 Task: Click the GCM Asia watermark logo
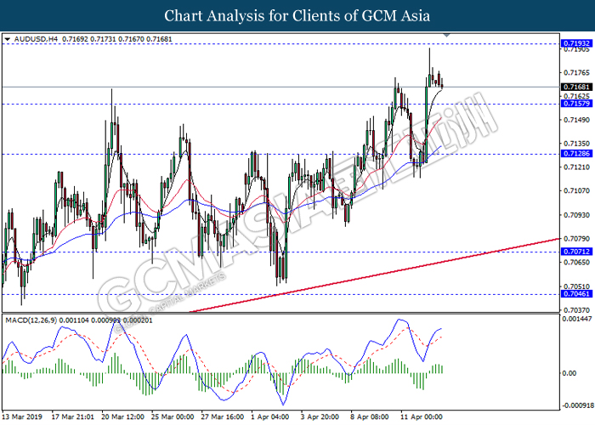pyautogui.click(x=297, y=212)
